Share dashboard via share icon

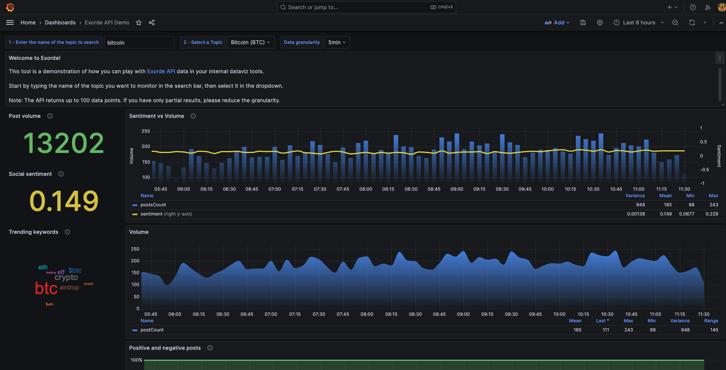click(x=152, y=23)
